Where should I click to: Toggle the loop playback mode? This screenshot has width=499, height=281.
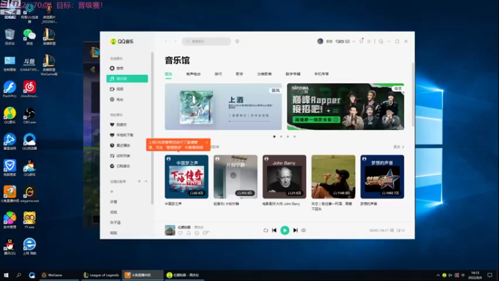[266, 230]
